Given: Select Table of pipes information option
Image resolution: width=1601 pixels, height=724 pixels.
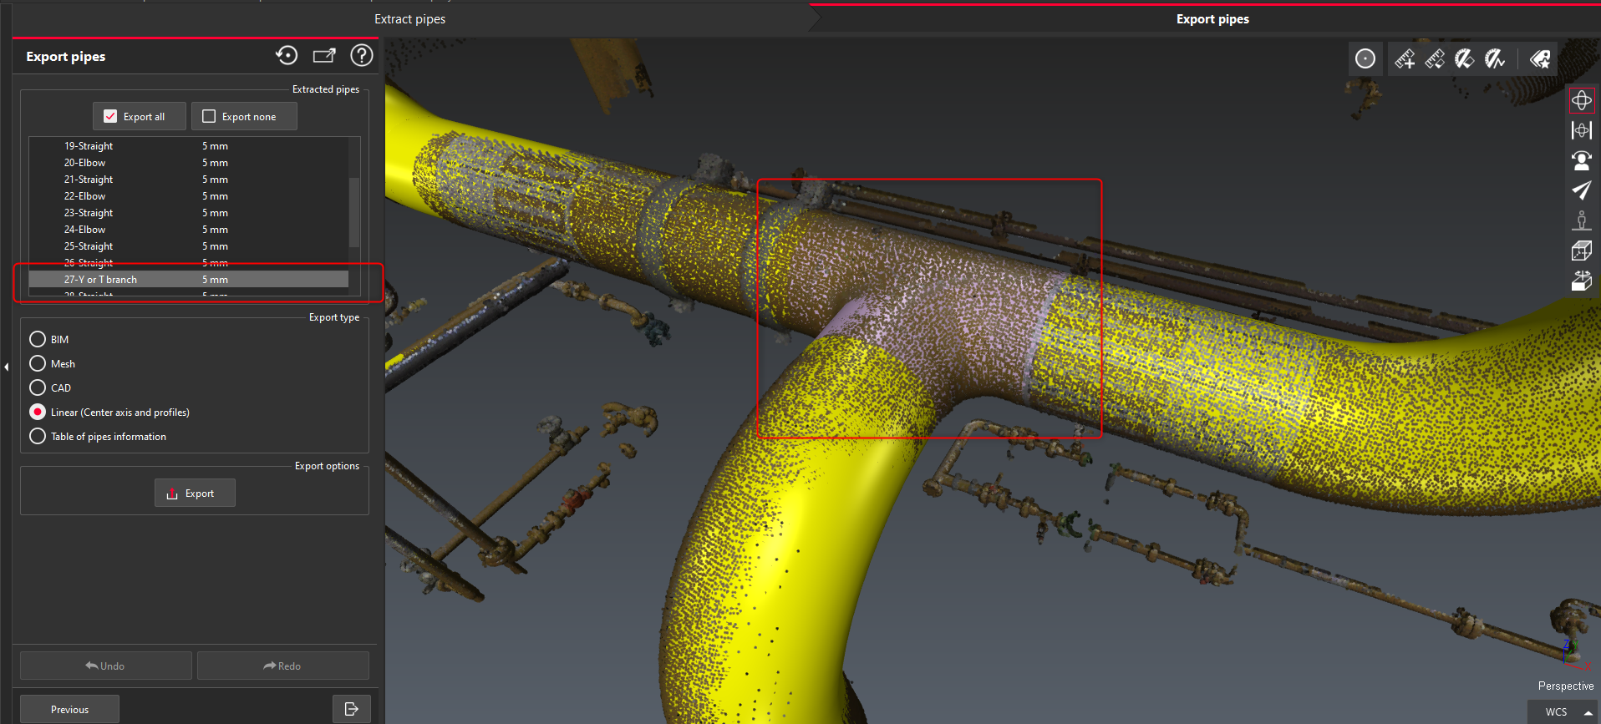Looking at the screenshot, I should point(38,437).
